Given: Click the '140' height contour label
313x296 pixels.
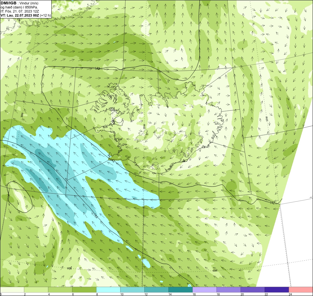Looking at the screenshot, I should 96,216.
